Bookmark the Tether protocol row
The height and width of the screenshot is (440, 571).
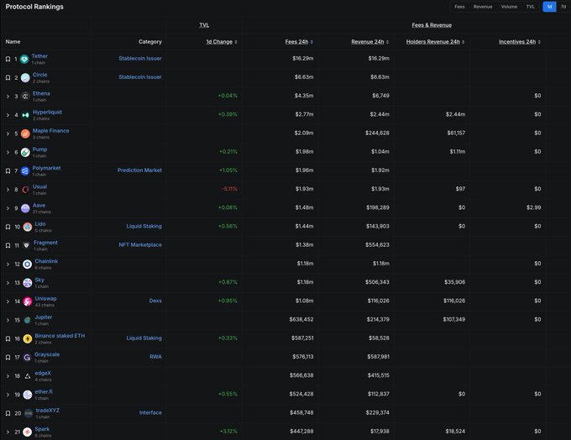click(8, 59)
